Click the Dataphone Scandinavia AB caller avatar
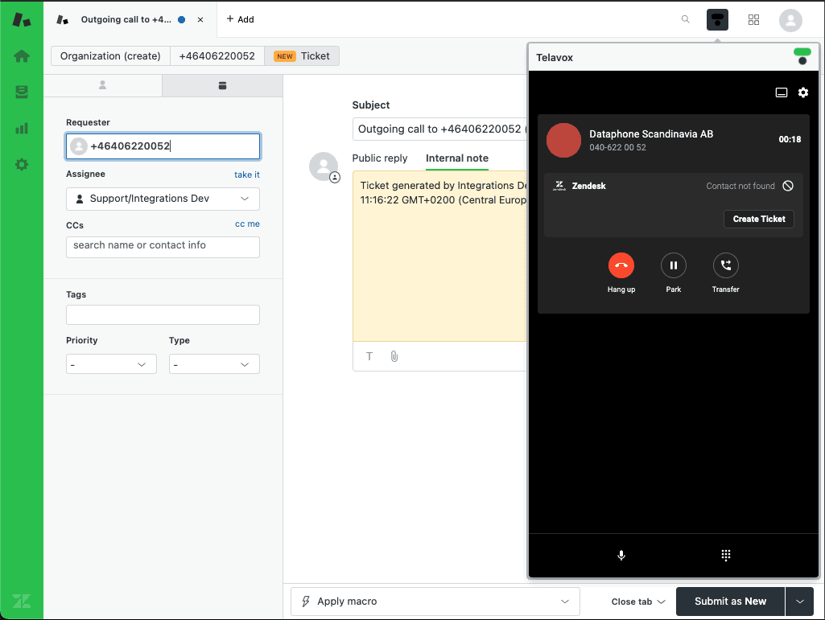The height and width of the screenshot is (620, 825). coord(563,141)
